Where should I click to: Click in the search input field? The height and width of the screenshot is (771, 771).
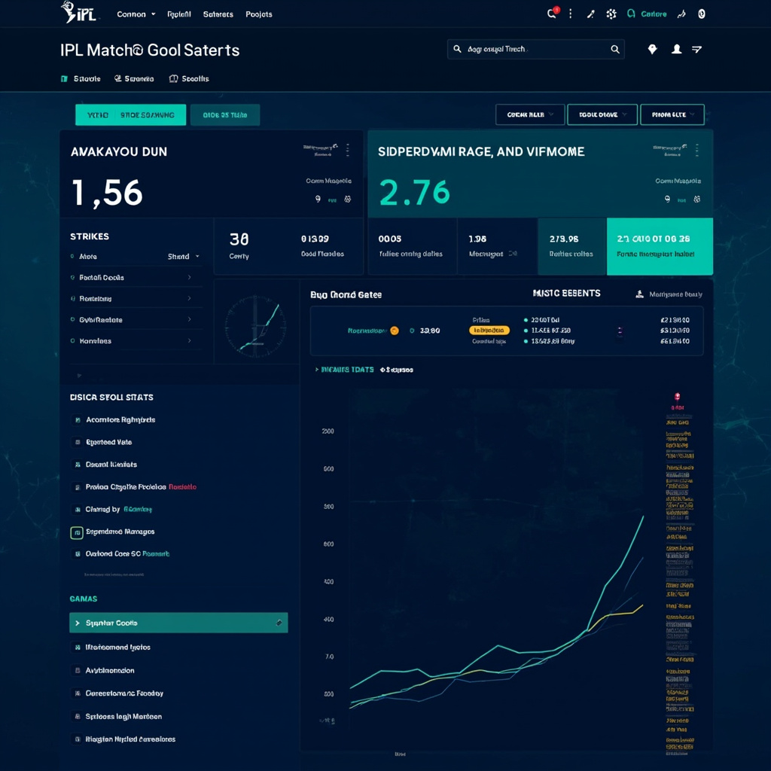tap(535, 49)
